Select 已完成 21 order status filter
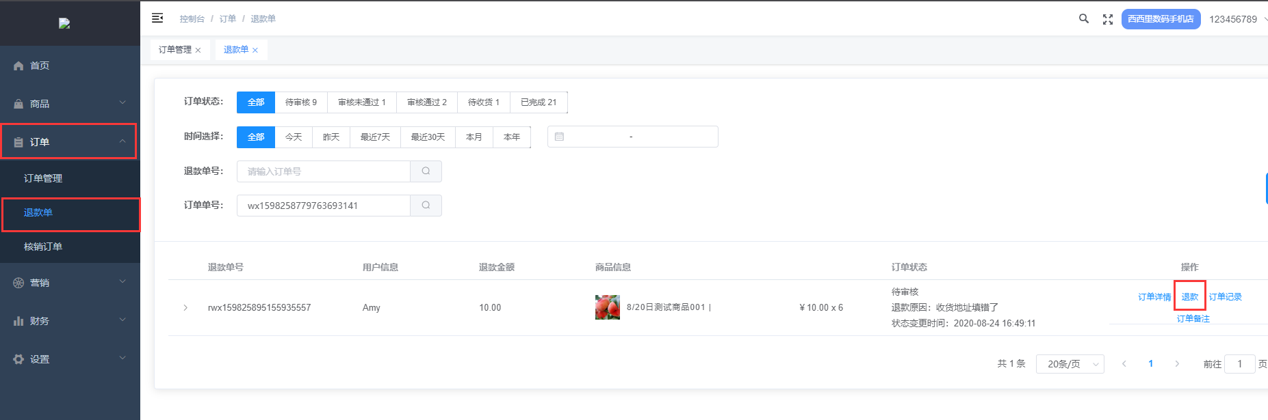This screenshot has height=420, width=1268. click(x=538, y=102)
